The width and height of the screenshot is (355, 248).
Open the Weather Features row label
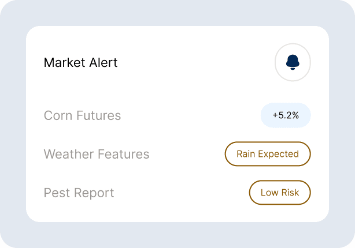[97, 154]
